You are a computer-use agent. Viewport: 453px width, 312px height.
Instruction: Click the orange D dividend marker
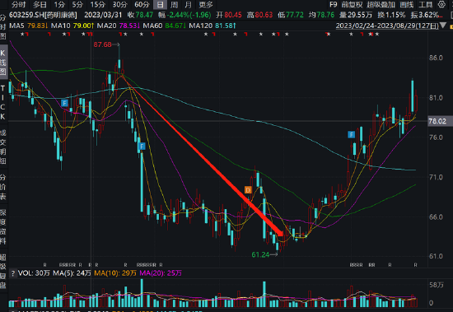pyautogui.click(x=248, y=190)
